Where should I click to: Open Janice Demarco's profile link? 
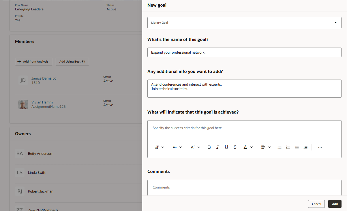(44, 78)
